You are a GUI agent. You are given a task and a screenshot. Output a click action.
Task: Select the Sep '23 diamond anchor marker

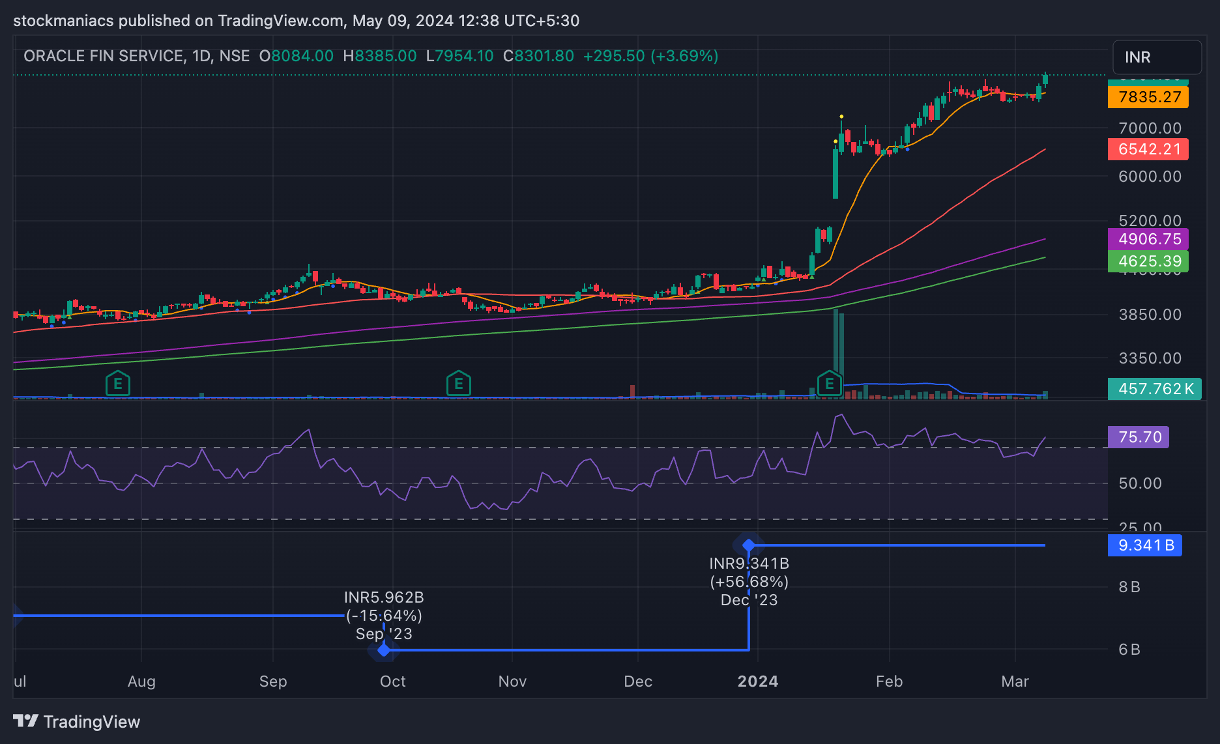click(x=384, y=649)
